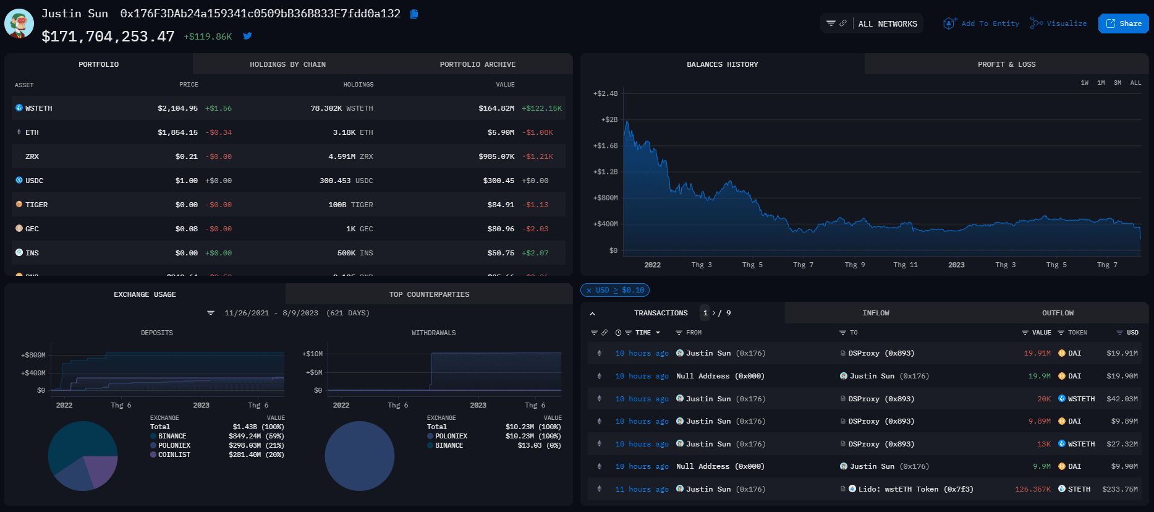The image size is (1154, 512).
Task: Open Justin Sun's Twitter profile icon
Action: tap(247, 36)
